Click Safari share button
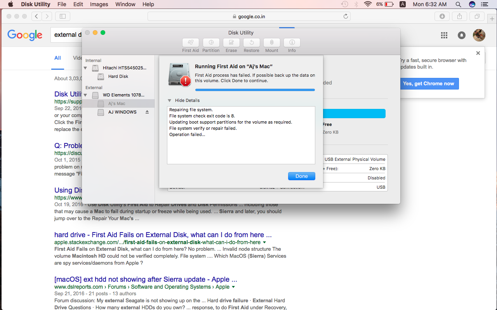The height and width of the screenshot is (310, 497). [x=459, y=16]
